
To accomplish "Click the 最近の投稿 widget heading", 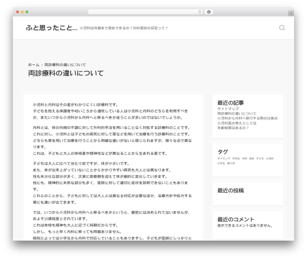I will click(x=230, y=190).
